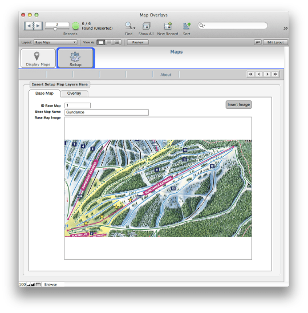
Task: Open the Find magnifier tool
Action: click(128, 26)
